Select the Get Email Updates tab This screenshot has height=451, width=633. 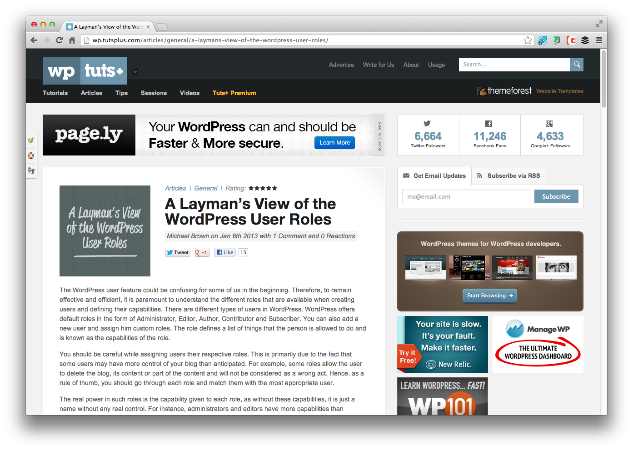434,176
